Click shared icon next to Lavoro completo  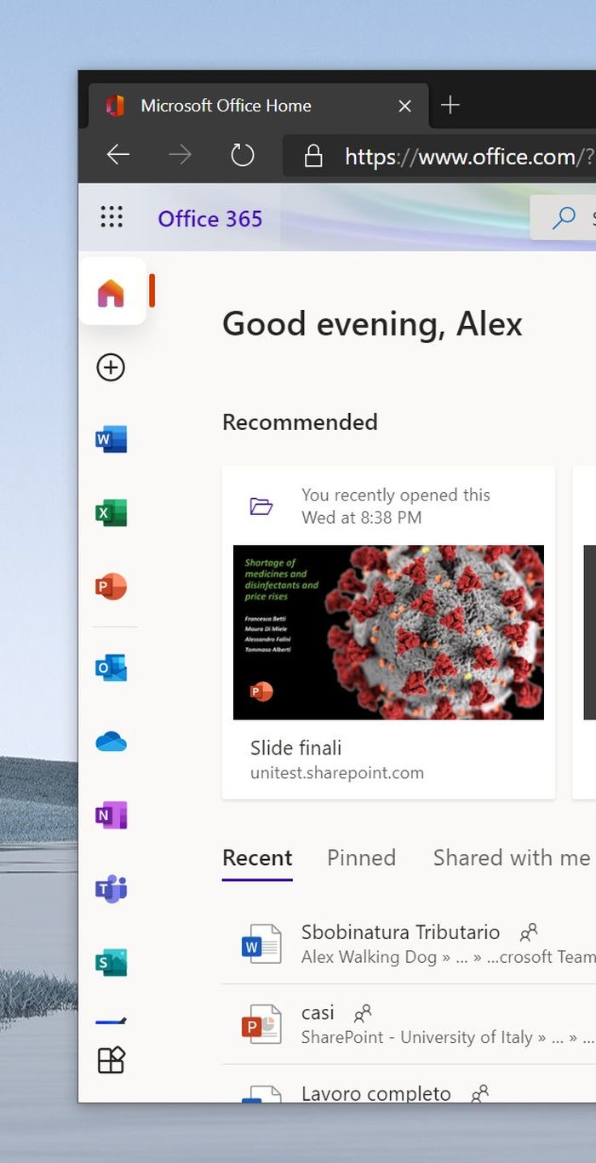(x=480, y=1093)
